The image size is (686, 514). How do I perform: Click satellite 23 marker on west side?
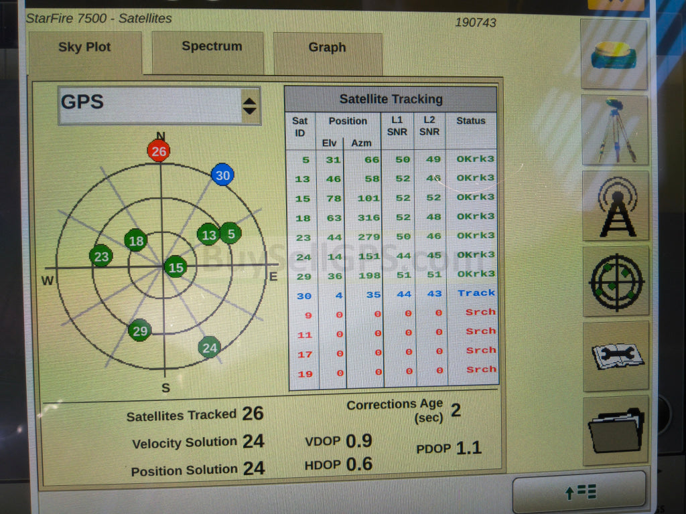101,256
